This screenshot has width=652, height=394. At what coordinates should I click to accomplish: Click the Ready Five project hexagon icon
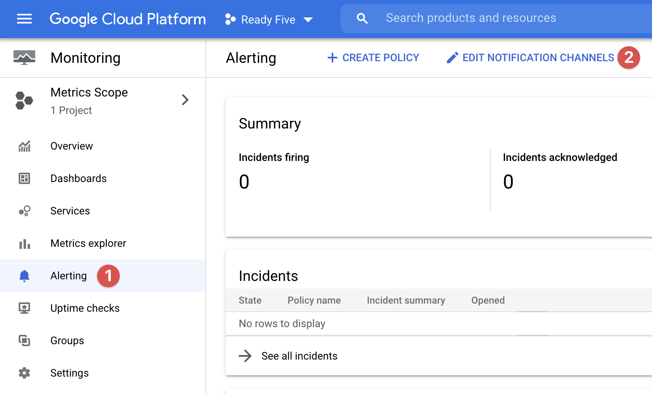pyautogui.click(x=230, y=19)
